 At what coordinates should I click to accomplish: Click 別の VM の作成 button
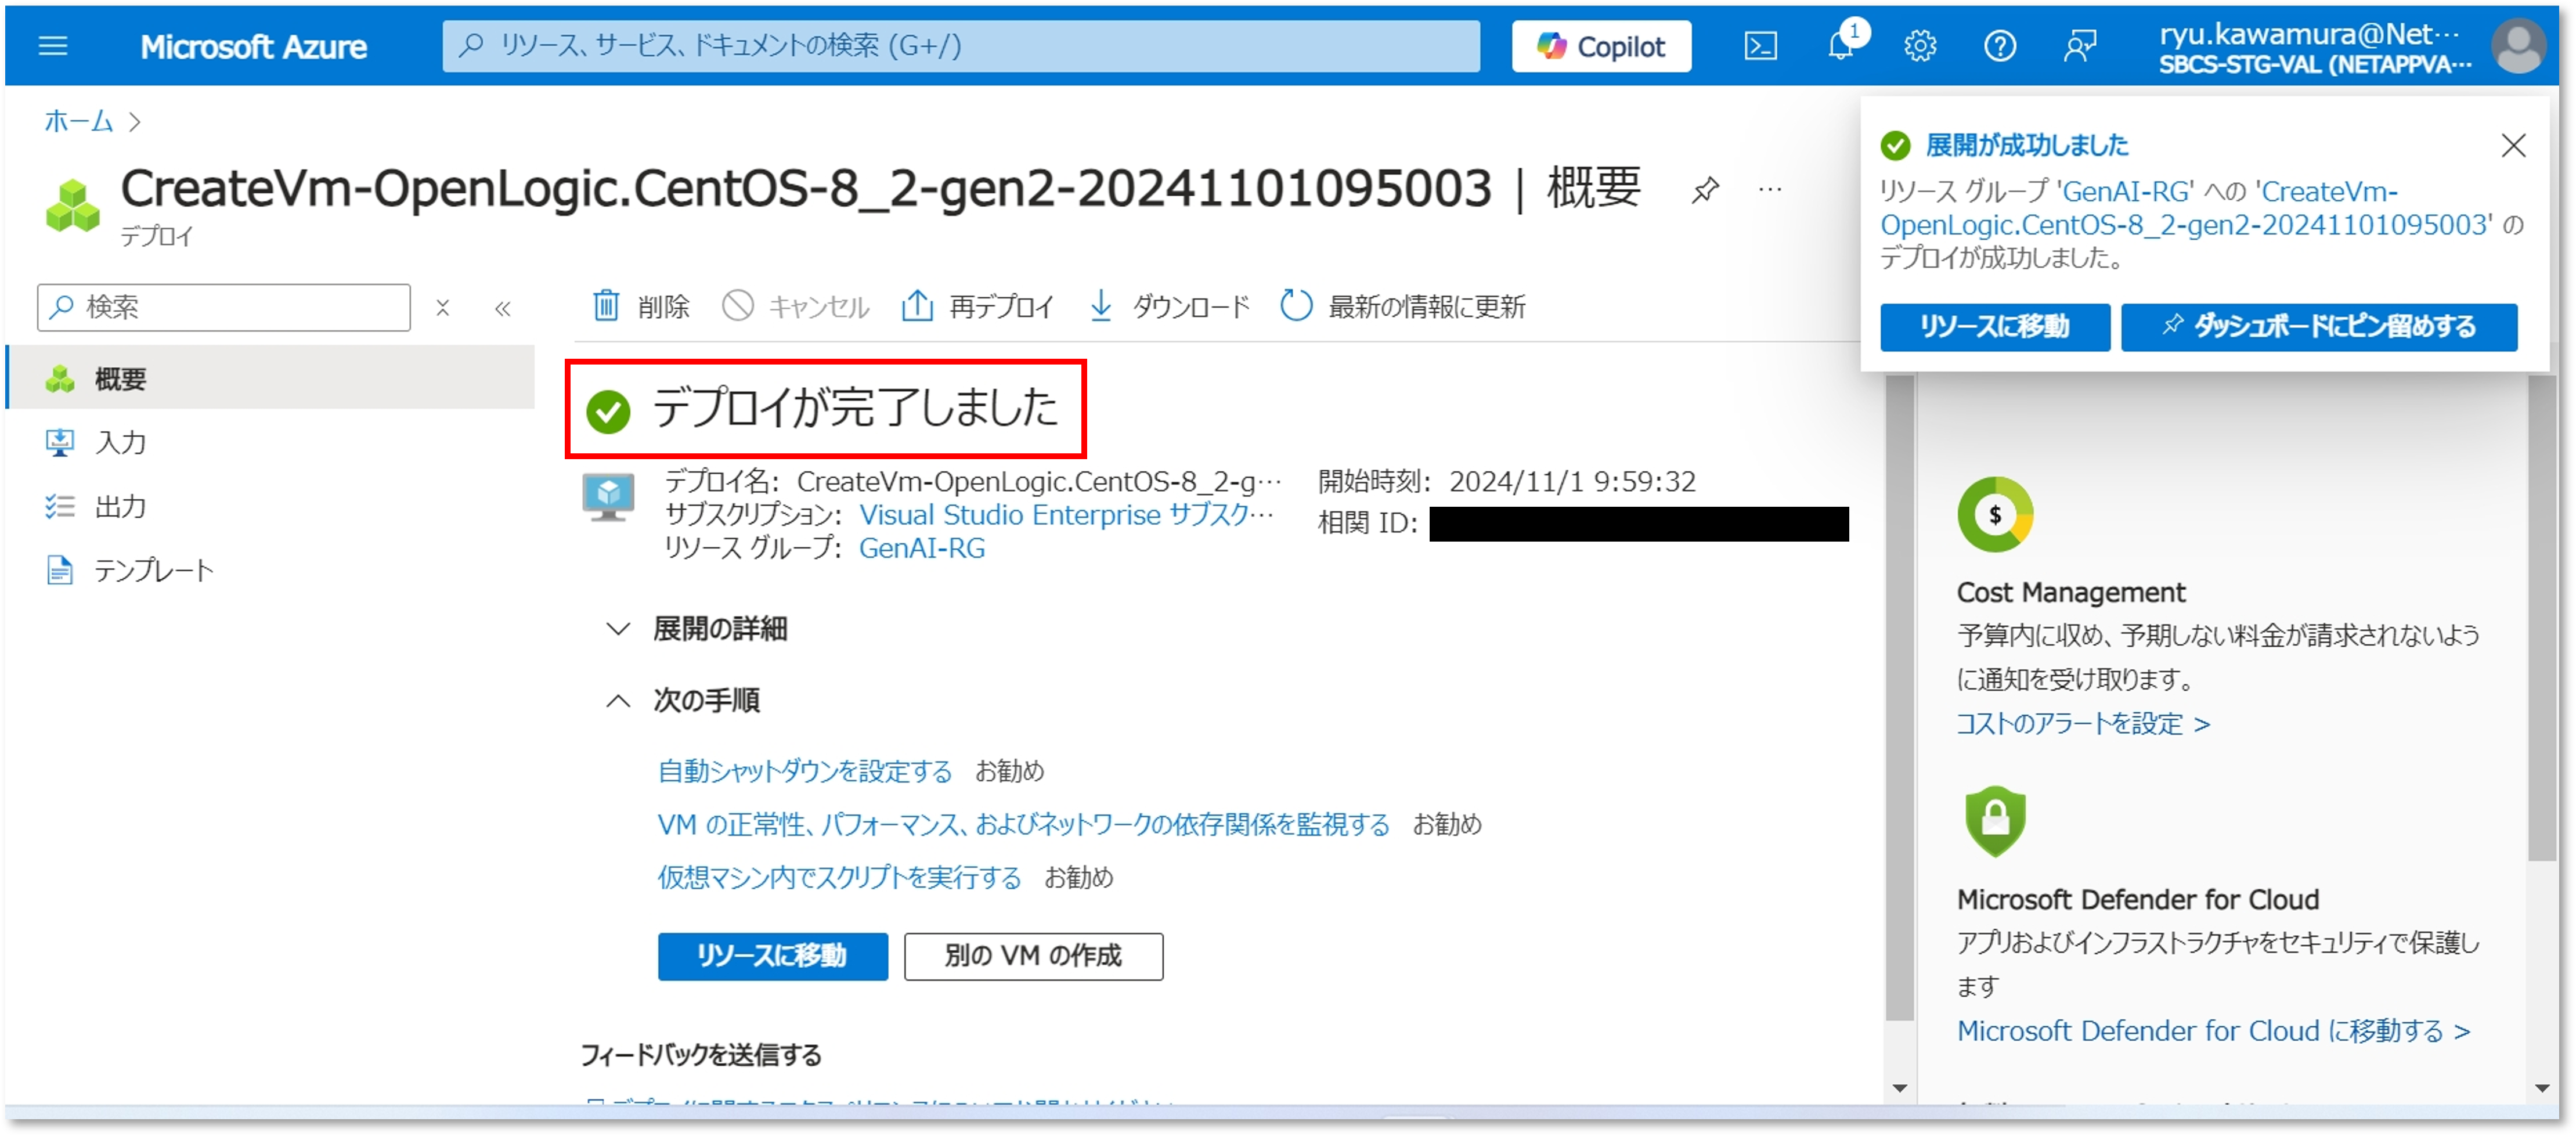pyautogui.click(x=1033, y=956)
